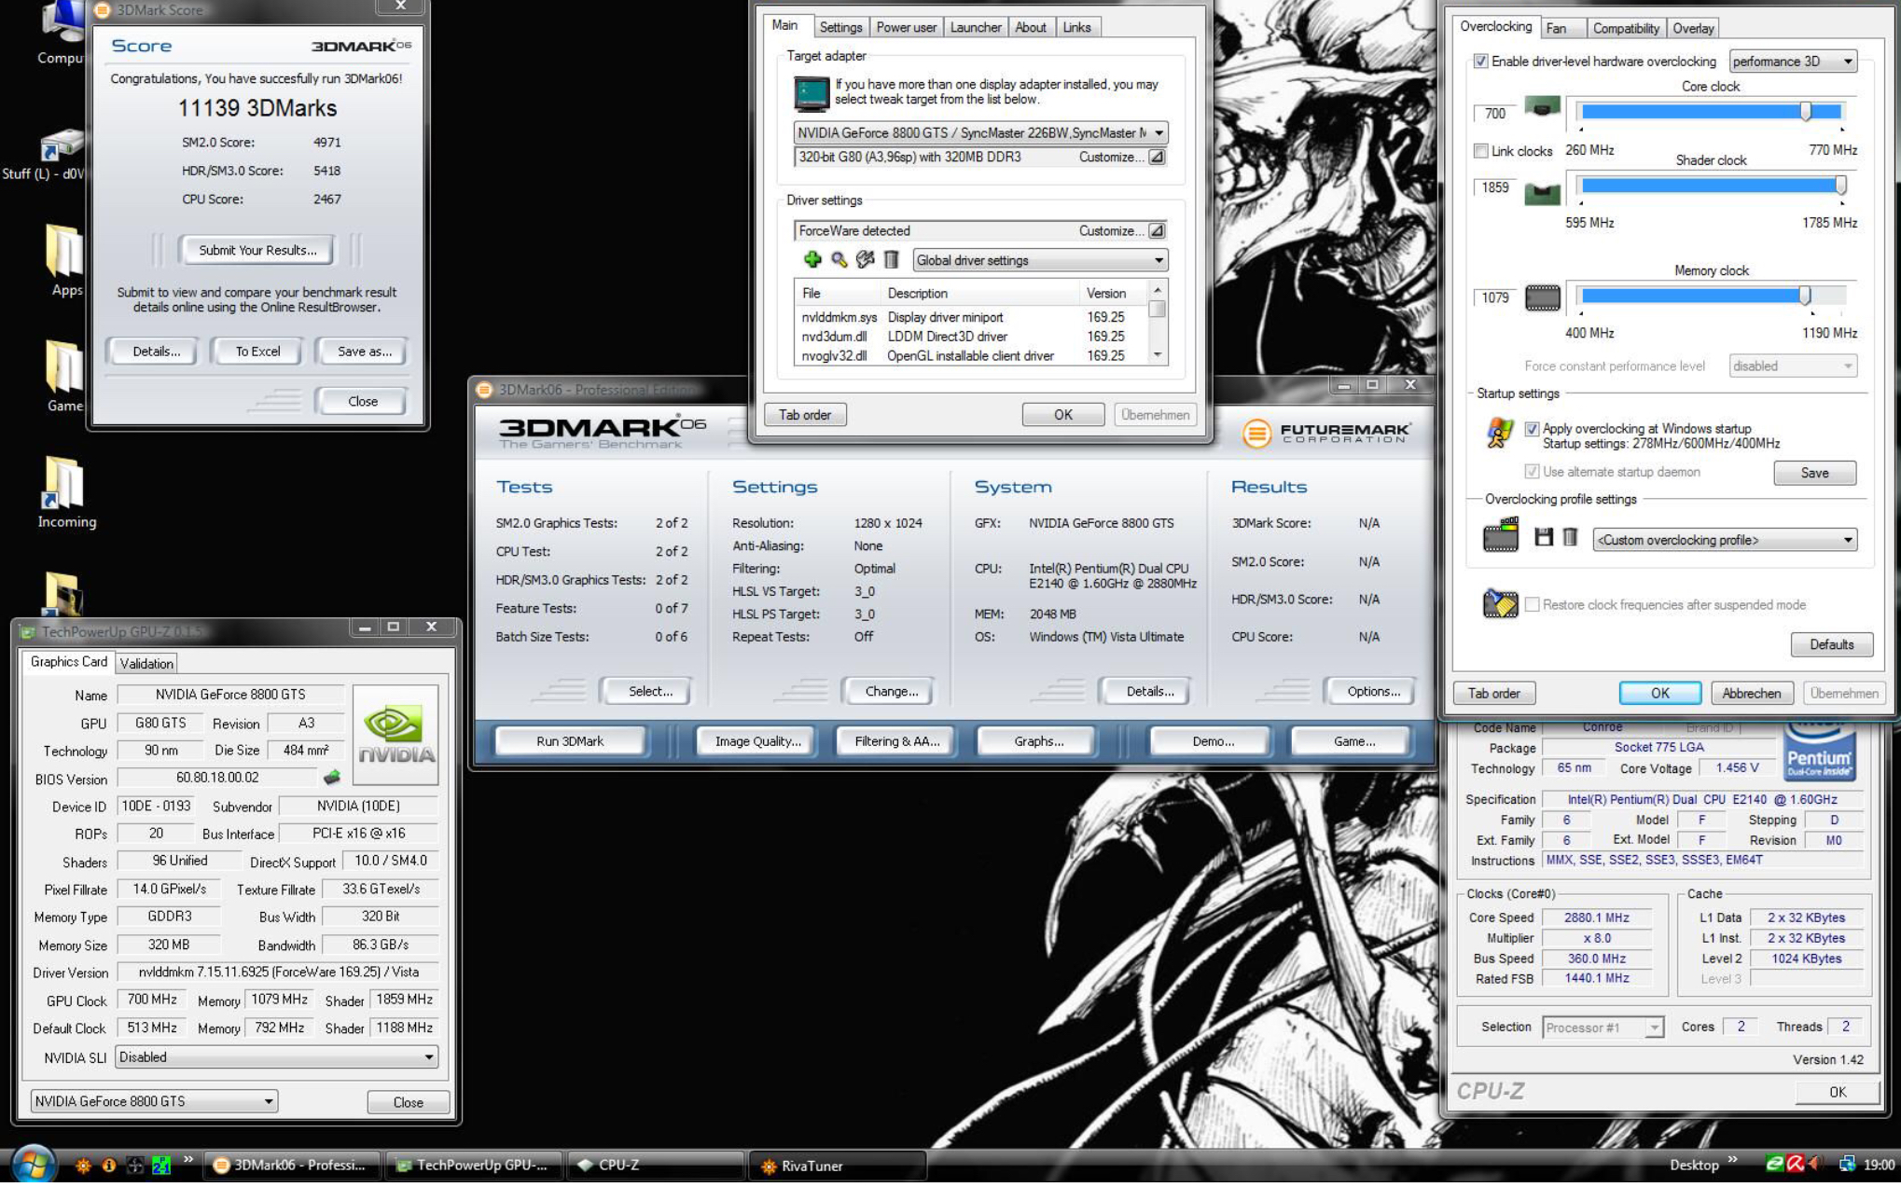
Task: Expand the quick launch overflow chevron
Action: (187, 1161)
